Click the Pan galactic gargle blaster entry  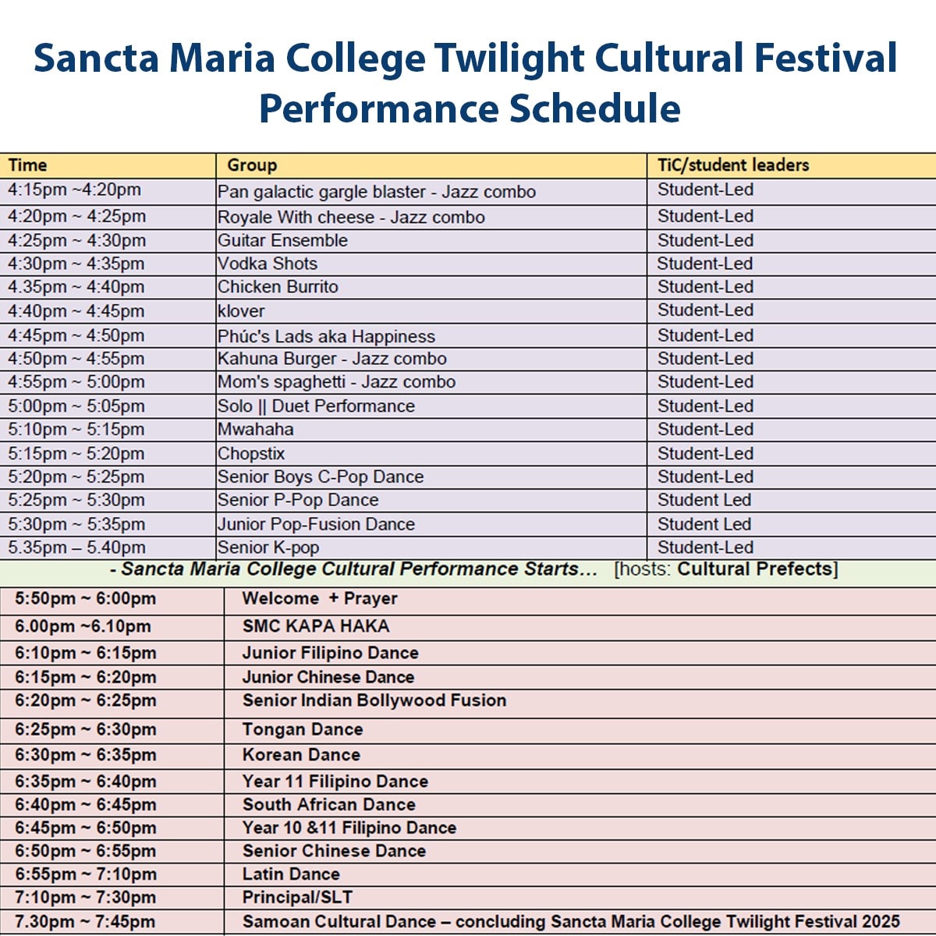pos(377,192)
